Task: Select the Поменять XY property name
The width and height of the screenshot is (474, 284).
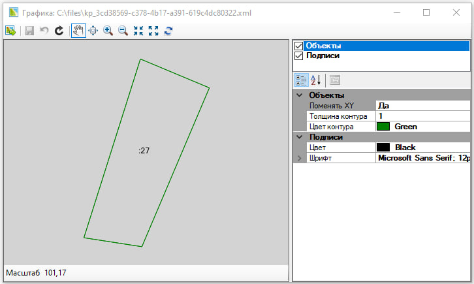Action: [x=341, y=106]
